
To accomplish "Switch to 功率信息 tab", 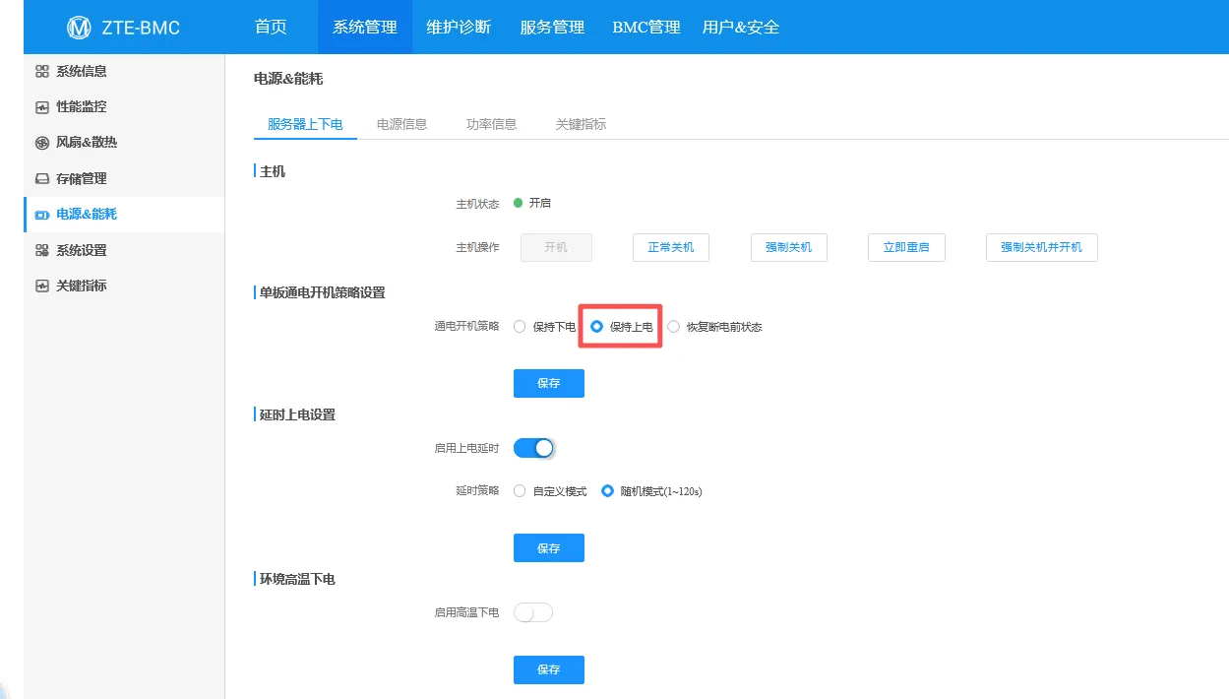I will 491,124.
